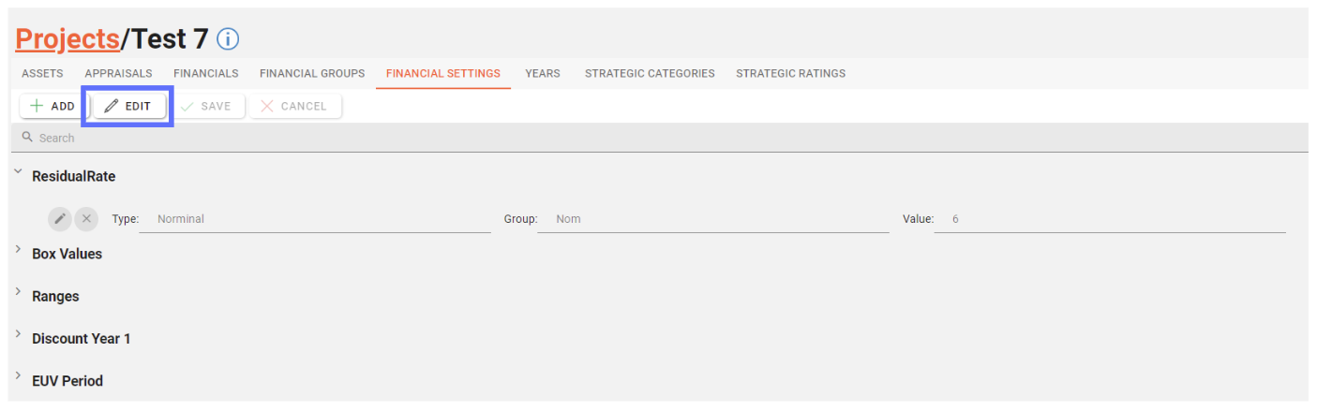The width and height of the screenshot is (1317, 411).
Task: Click the Add button with plus icon
Action: 53,106
